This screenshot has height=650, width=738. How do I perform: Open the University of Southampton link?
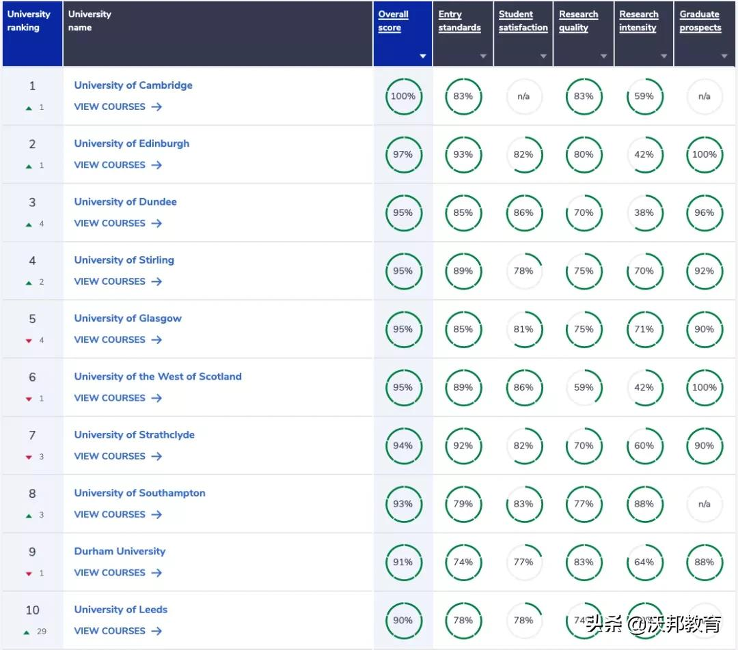[140, 493]
